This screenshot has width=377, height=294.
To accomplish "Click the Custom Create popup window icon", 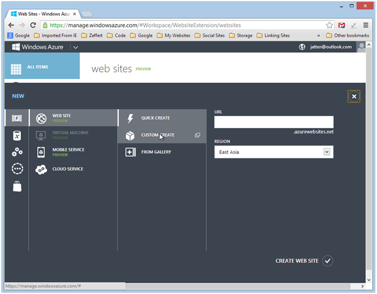I will coord(198,135).
